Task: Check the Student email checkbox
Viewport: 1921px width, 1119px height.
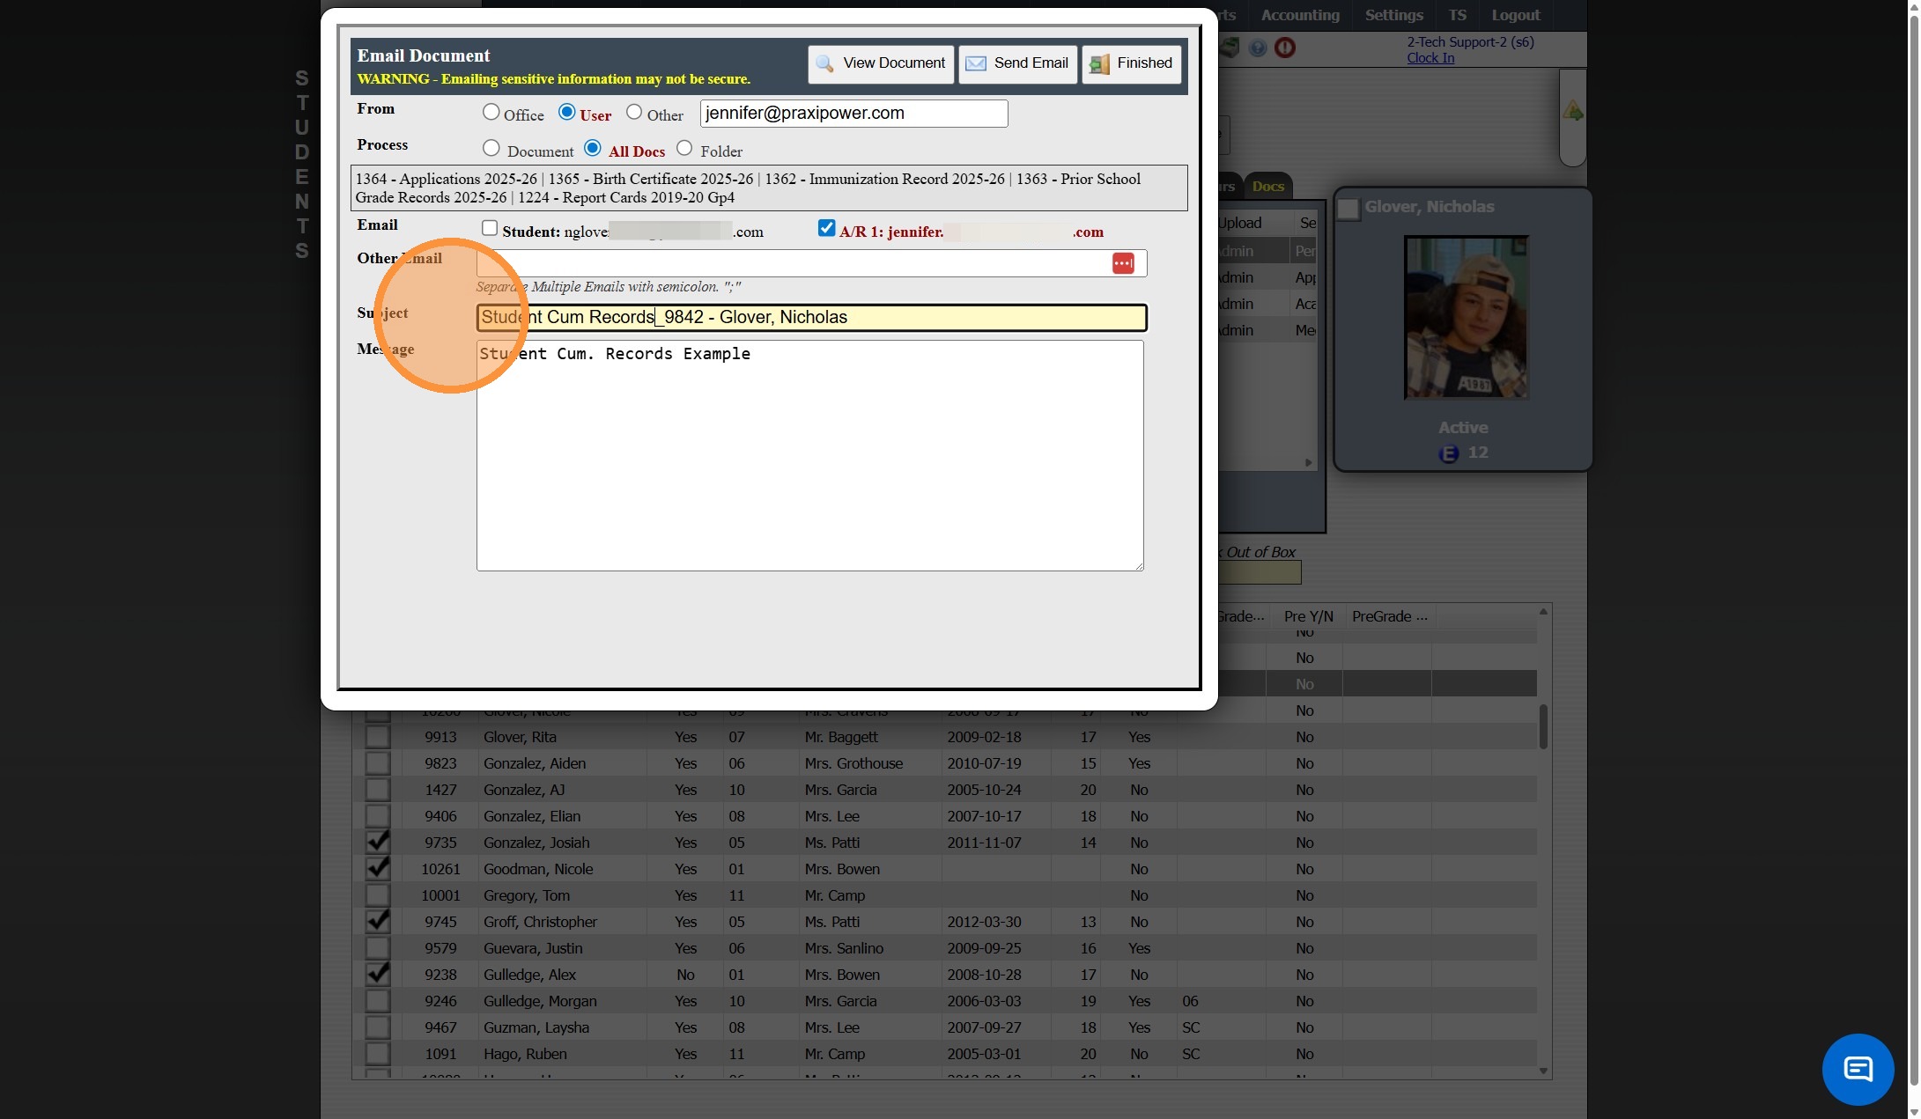Action: 490,229
